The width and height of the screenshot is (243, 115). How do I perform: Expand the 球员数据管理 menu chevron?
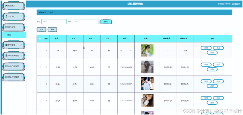pyautogui.click(x=22, y=55)
